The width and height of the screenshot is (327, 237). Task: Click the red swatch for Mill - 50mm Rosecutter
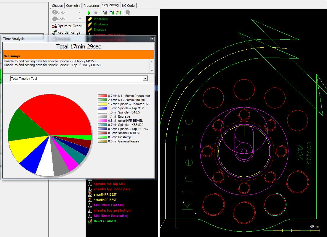pyautogui.click(x=102, y=96)
